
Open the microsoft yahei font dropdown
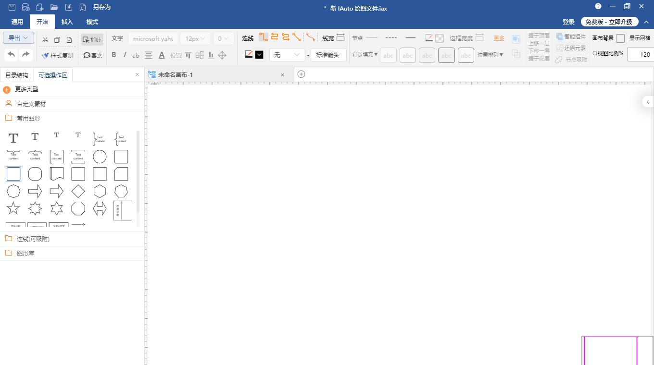click(x=153, y=38)
